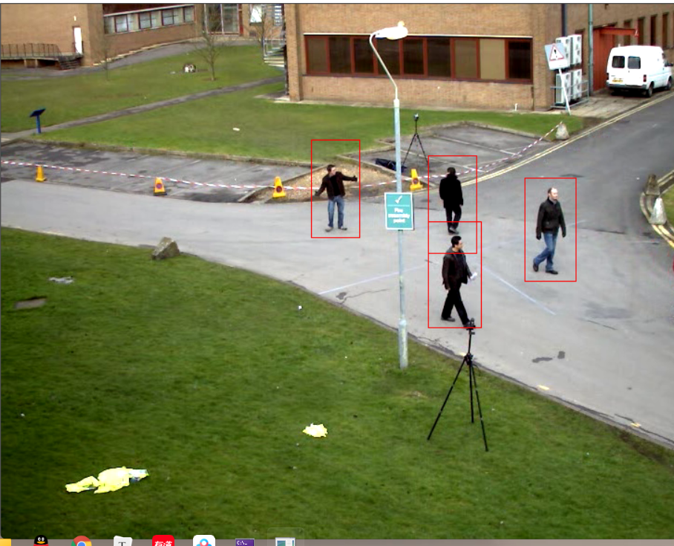Open the Typora 'T' icon in taskbar
The image size is (674, 546).
[122, 542]
